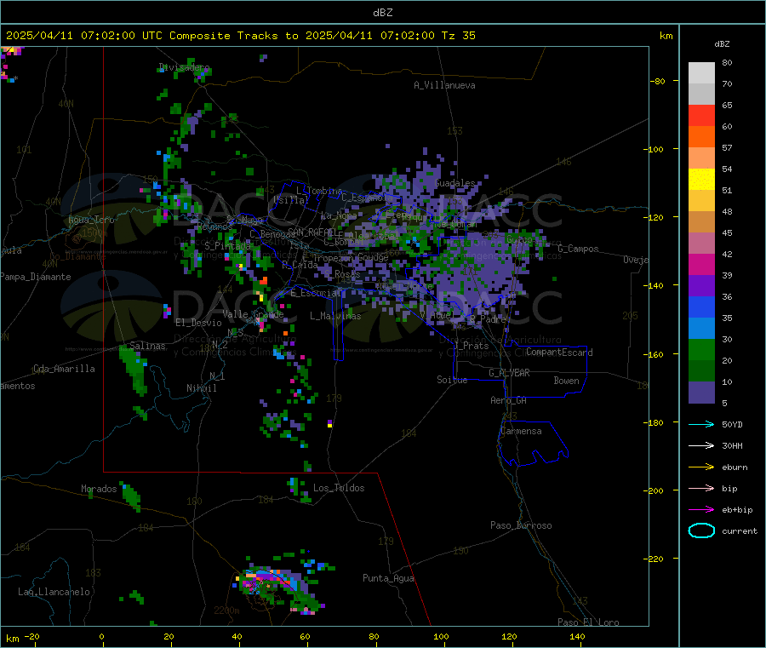Click the Pampa_Diamante location label
This screenshot has height=648, width=766.
(x=35, y=277)
